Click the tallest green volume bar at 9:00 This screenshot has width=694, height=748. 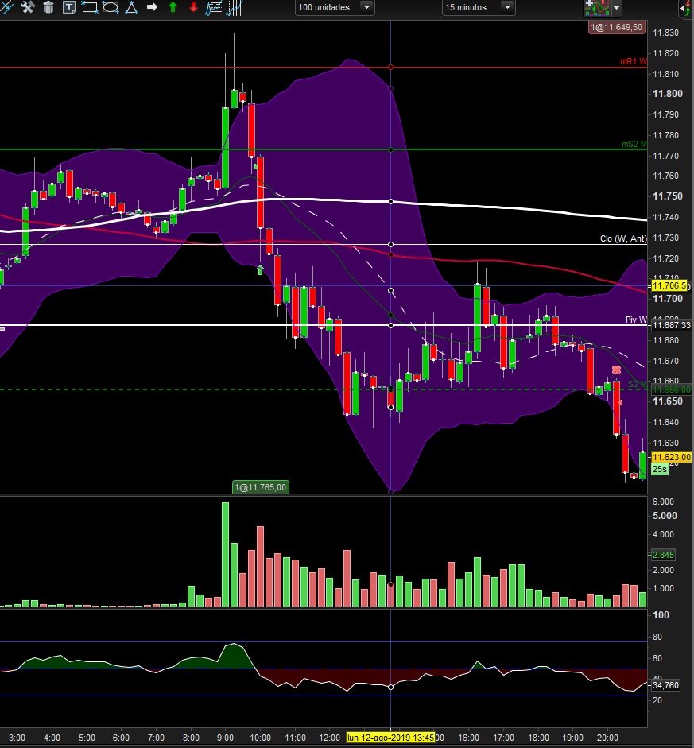(x=225, y=554)
